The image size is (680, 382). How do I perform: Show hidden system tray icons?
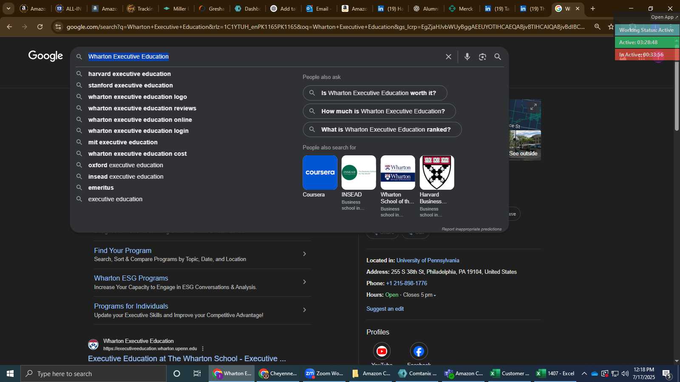(x=584, y=374)
